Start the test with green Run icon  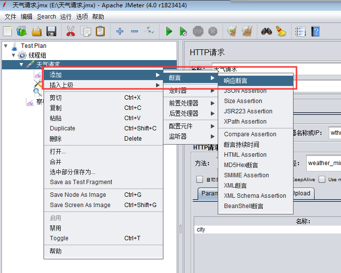[169, 31]
